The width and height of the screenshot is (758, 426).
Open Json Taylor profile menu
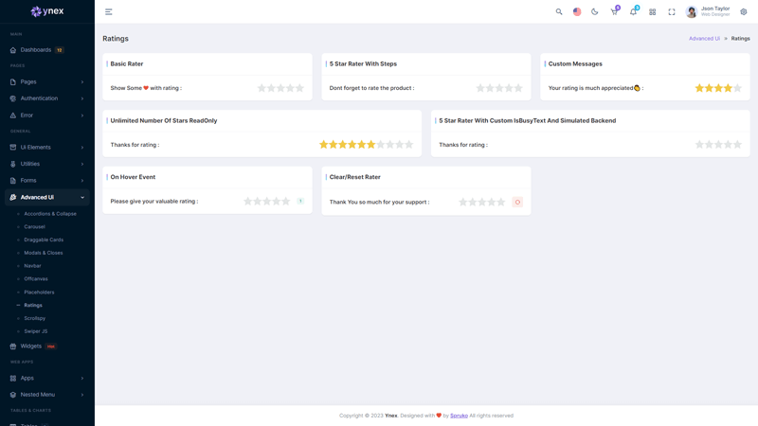(709, 12)
